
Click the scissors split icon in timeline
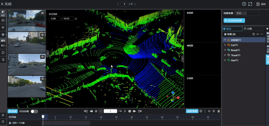[214, 111]
